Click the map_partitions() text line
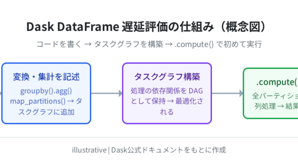This screenshot has width=298, height=168. click(x=46, y=101)
